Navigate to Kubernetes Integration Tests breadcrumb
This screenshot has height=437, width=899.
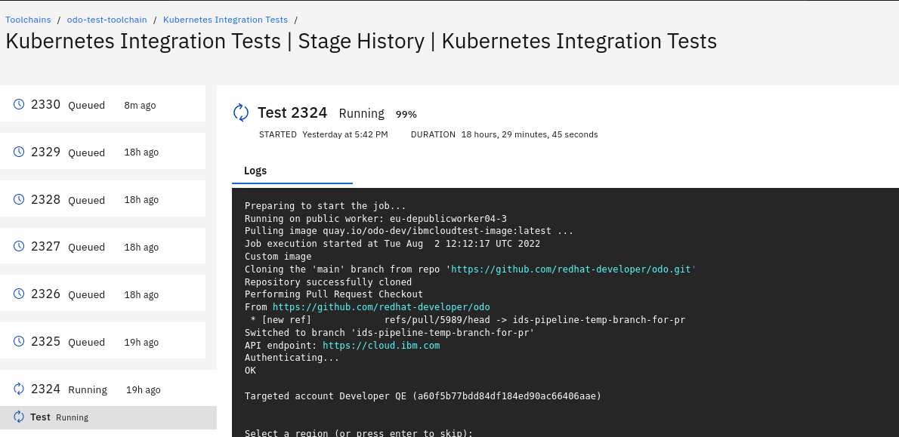pos(225,20)
